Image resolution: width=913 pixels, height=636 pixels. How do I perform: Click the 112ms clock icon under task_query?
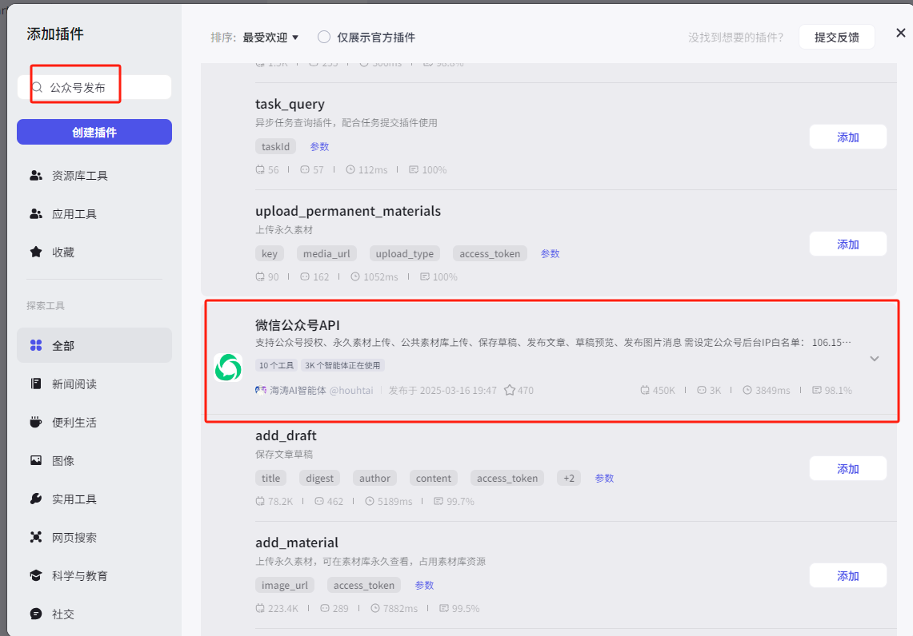pyautogui.click(x=350, y=169)
